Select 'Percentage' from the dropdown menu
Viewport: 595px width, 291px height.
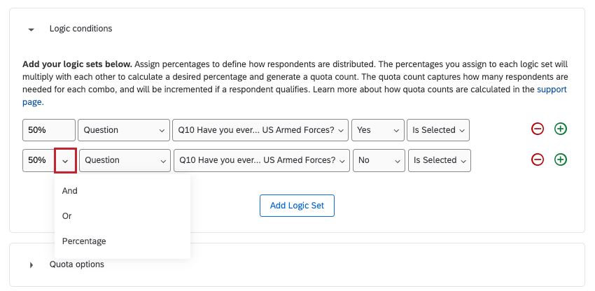[84, 241]
